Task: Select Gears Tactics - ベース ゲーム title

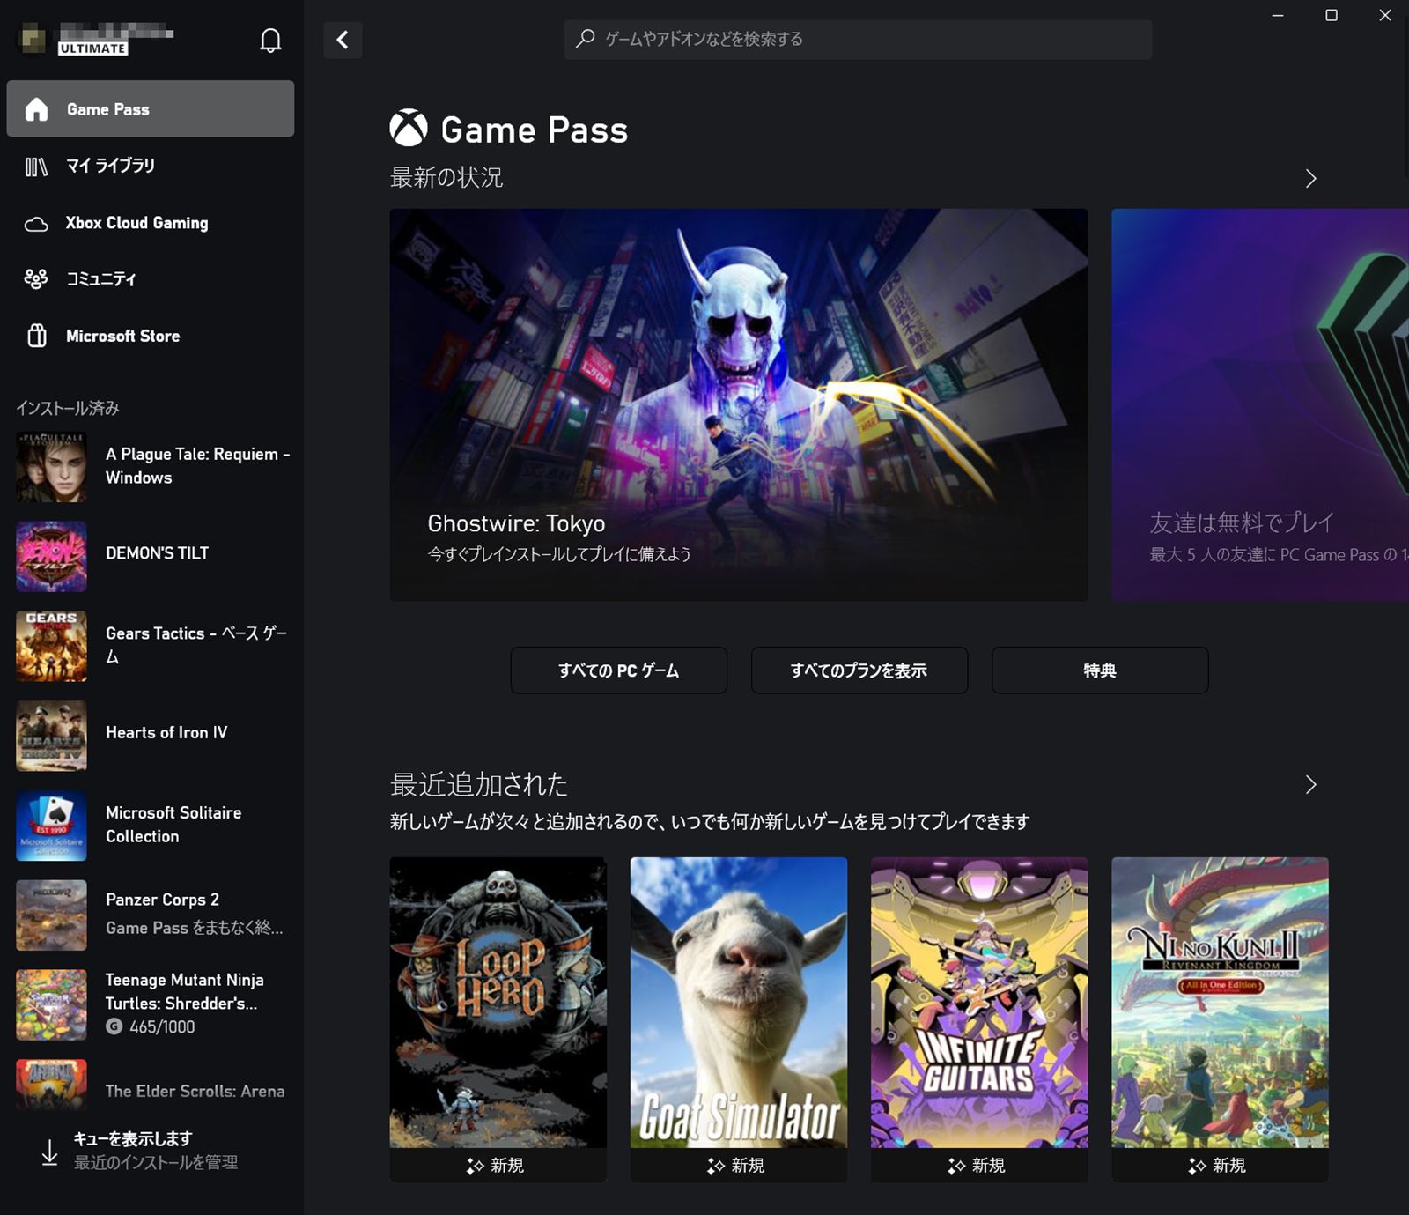Action: click(196, 644)
